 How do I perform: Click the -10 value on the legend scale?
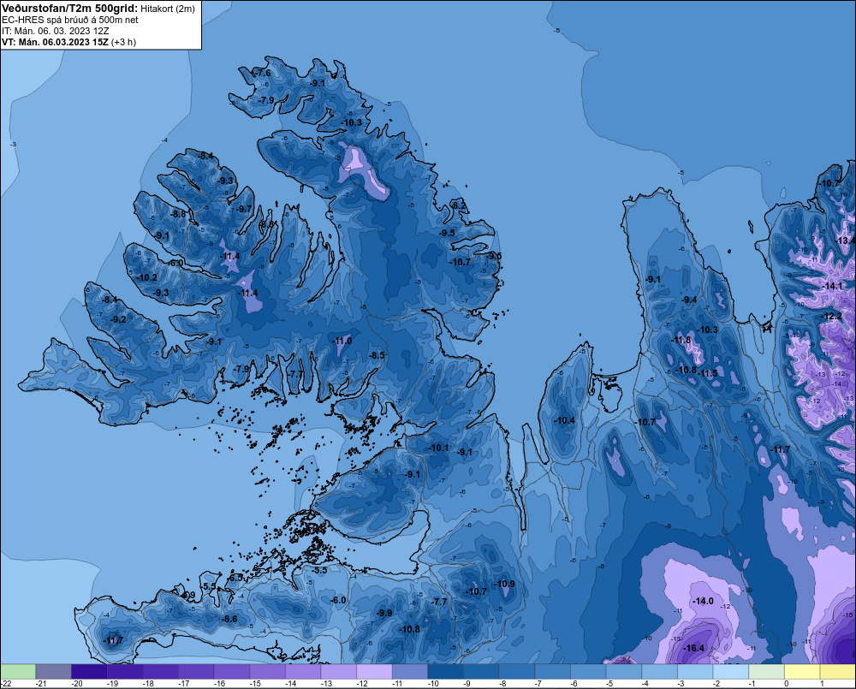pyautogui.click(x=433, y=684)
